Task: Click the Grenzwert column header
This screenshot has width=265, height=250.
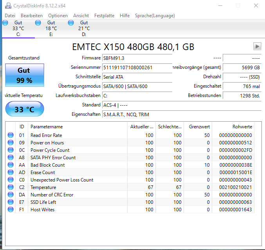Action: click(x=198, y=127)
